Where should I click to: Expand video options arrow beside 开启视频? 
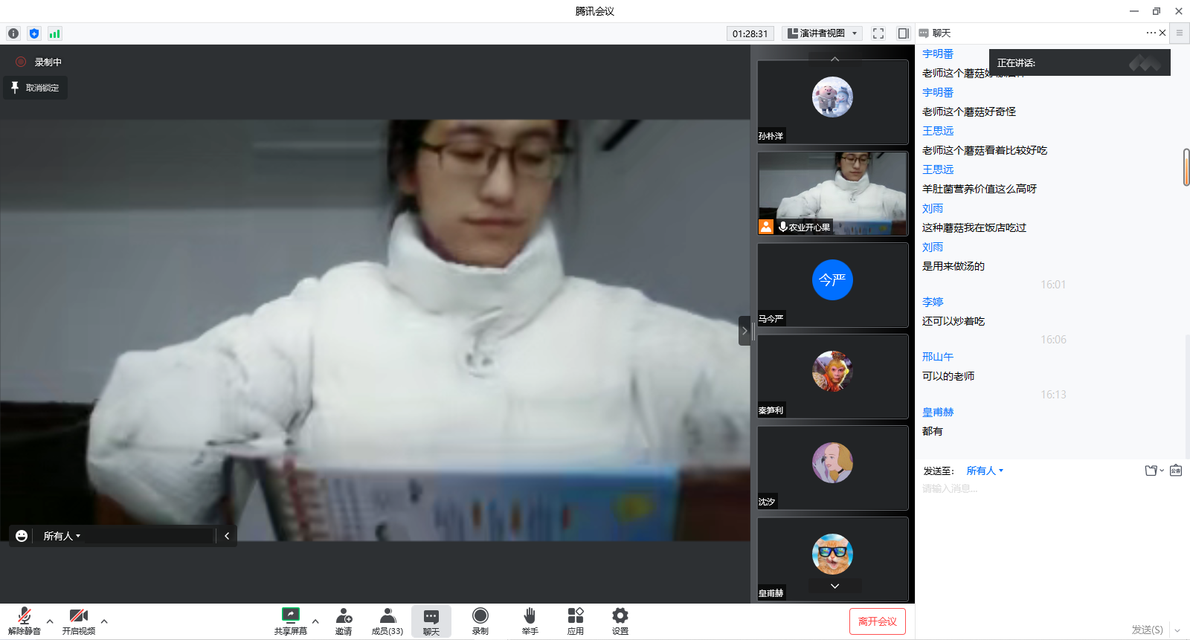tap(104, 621)
